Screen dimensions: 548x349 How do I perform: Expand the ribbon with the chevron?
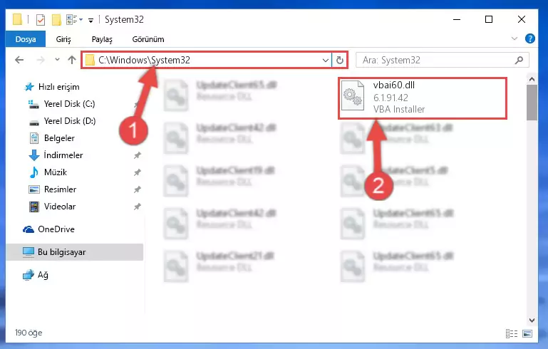click(x=514, y=38)
